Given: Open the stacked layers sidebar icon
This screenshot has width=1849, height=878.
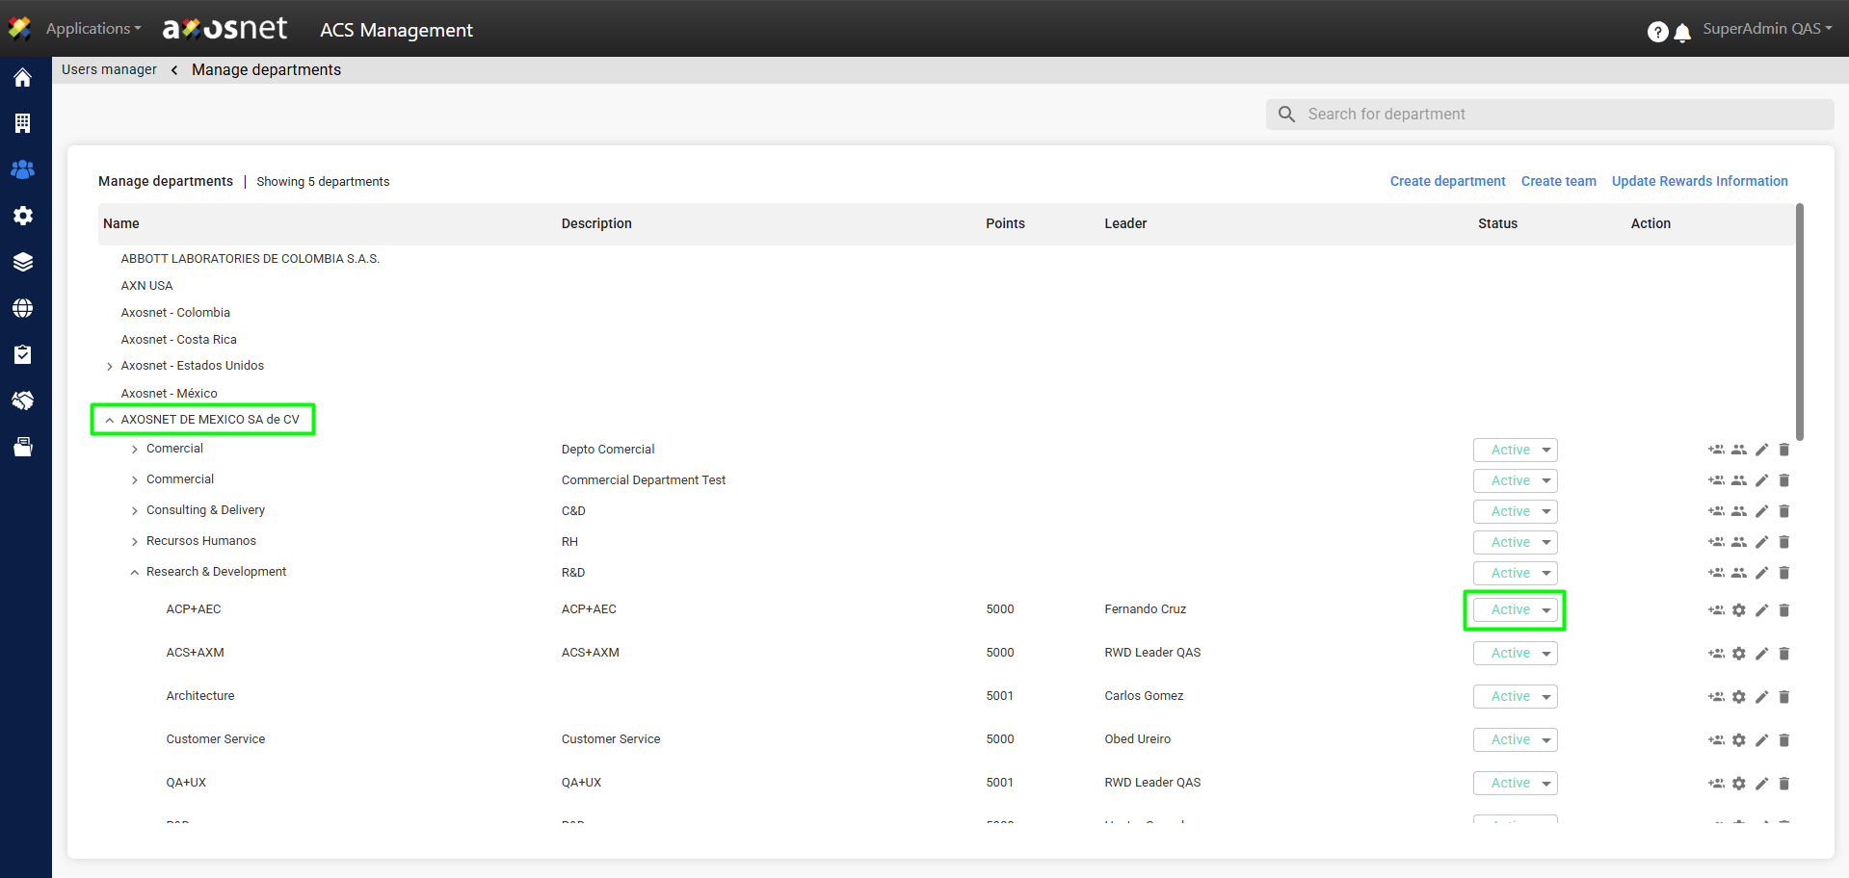Looking at the screenshot, I should click(x=23, y=262).
